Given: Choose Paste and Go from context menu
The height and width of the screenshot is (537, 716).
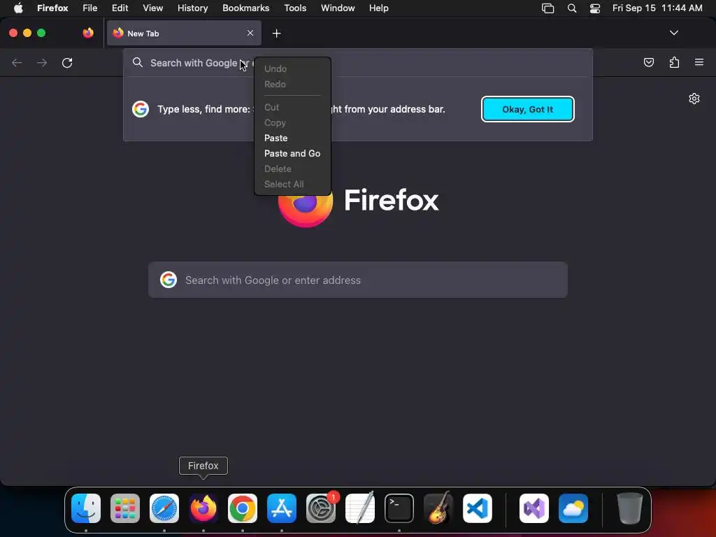Looking at the screenshot, I should [292, 153].
